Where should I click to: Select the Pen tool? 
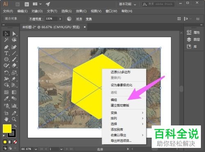coord(6,47)
